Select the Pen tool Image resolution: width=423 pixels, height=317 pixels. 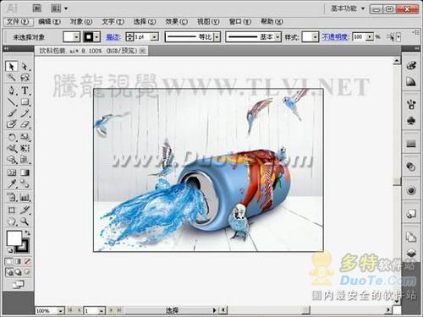[x=12, y=90]
